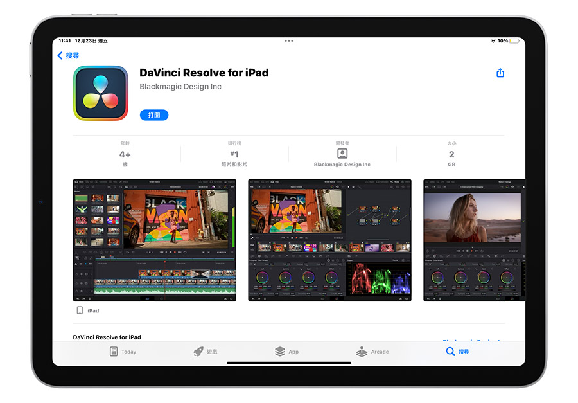Switch to the 搜尋 search tab

[457, 352]
